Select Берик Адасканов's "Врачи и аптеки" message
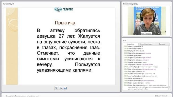Screen dimensions: 173x97 (x=137, y=83)
